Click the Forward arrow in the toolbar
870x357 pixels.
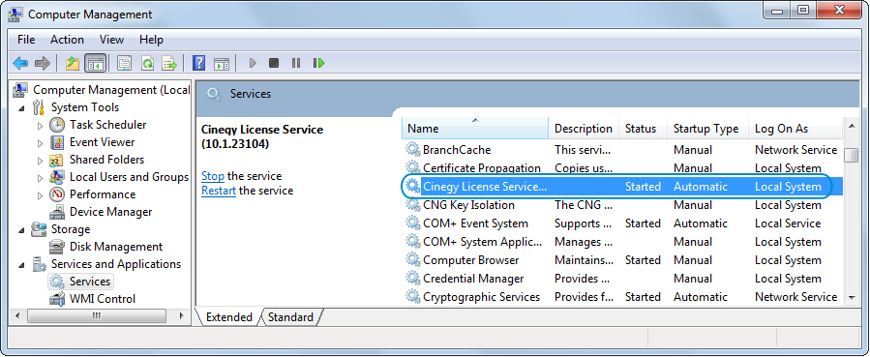[43, 63]
